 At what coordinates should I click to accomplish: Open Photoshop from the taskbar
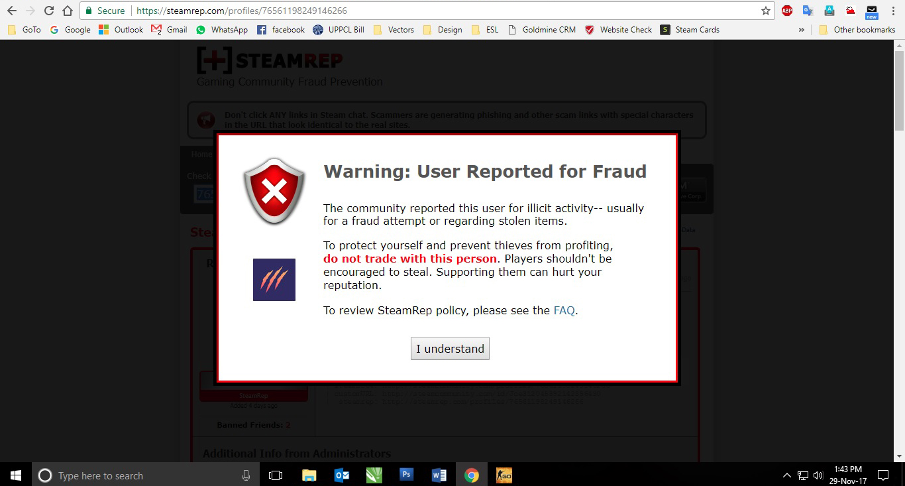click(x=407, y=475)
